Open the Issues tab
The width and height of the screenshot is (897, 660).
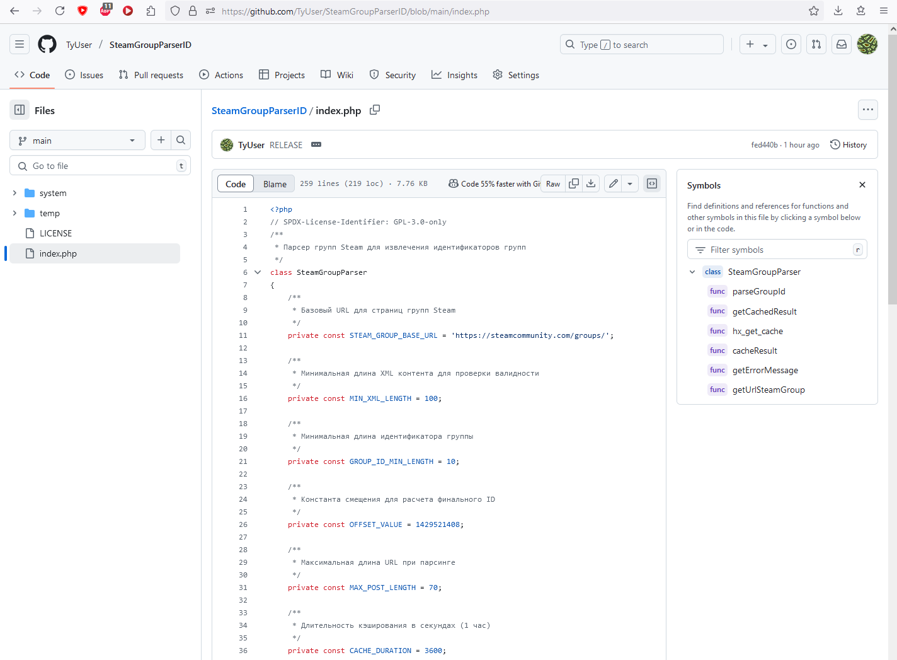click(84, 75)
